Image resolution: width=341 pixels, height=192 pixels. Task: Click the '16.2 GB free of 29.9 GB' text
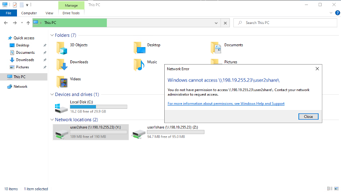pos(88,112)
